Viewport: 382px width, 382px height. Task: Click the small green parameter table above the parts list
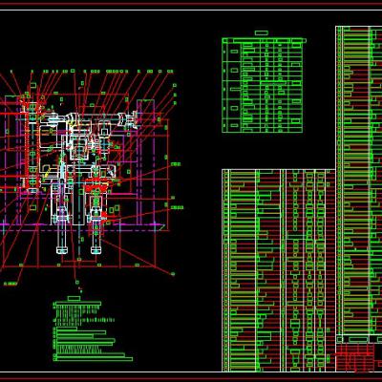coord(264,85)
